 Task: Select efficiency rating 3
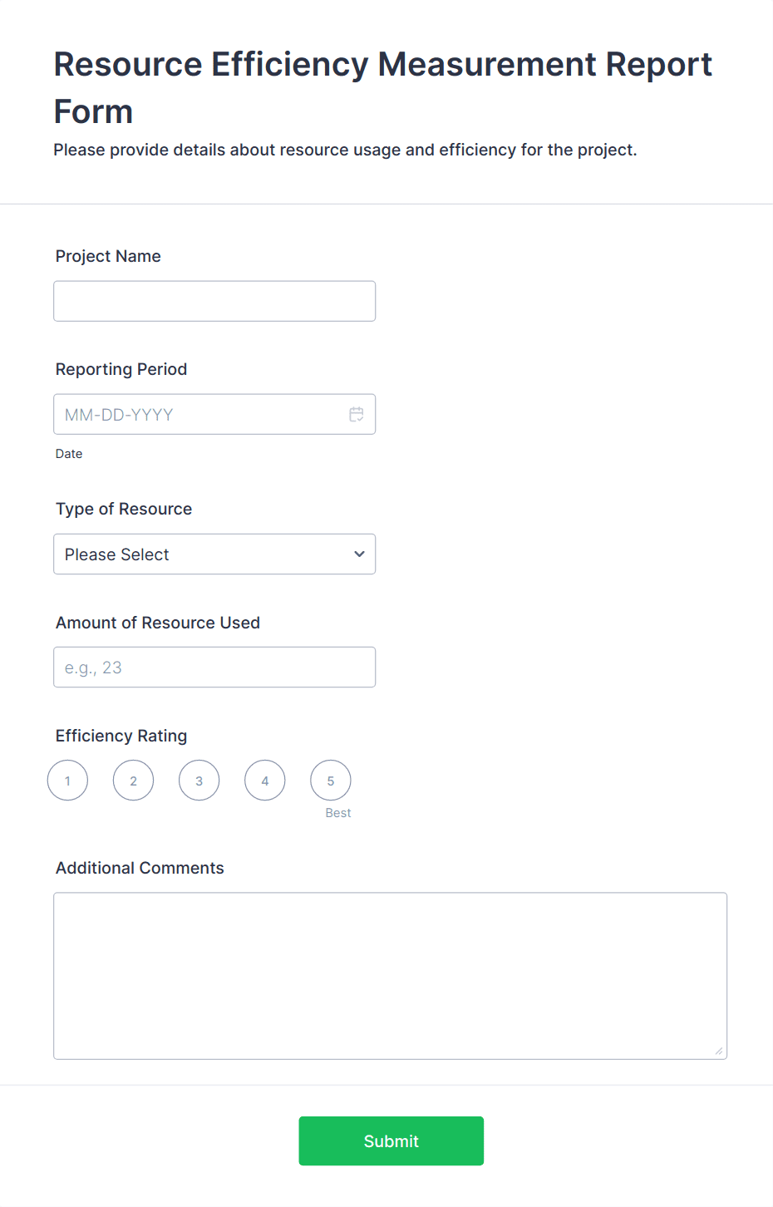click(x=199, y=780)
